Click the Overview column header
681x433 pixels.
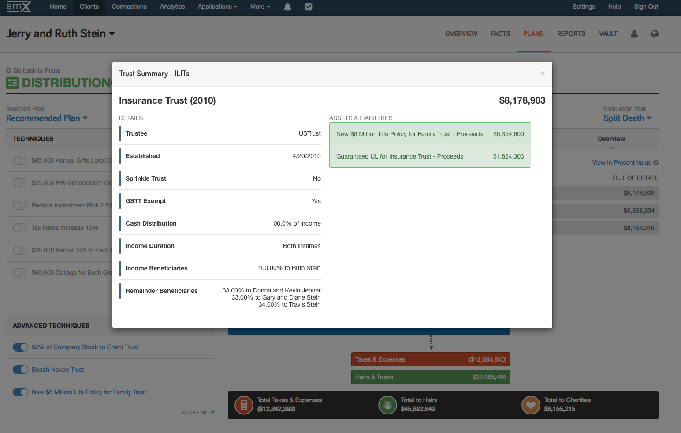click(611, 139)
